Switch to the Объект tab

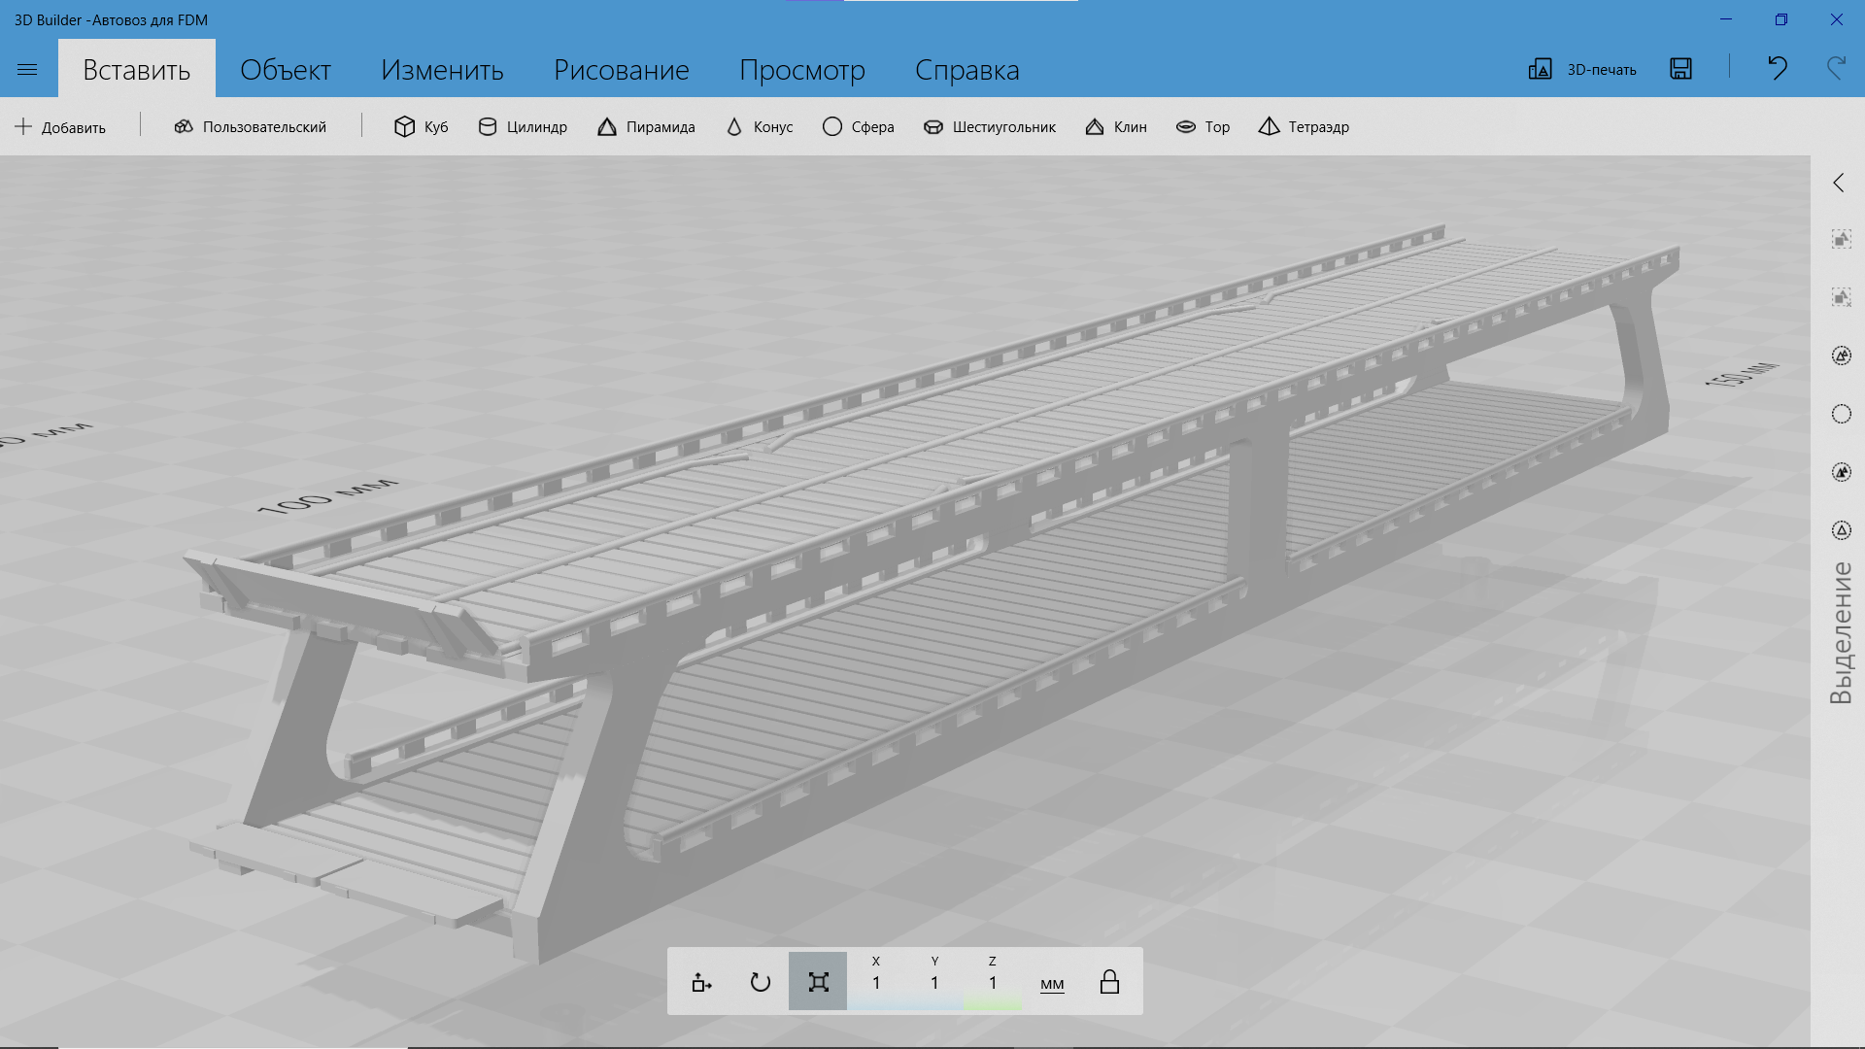285,70
